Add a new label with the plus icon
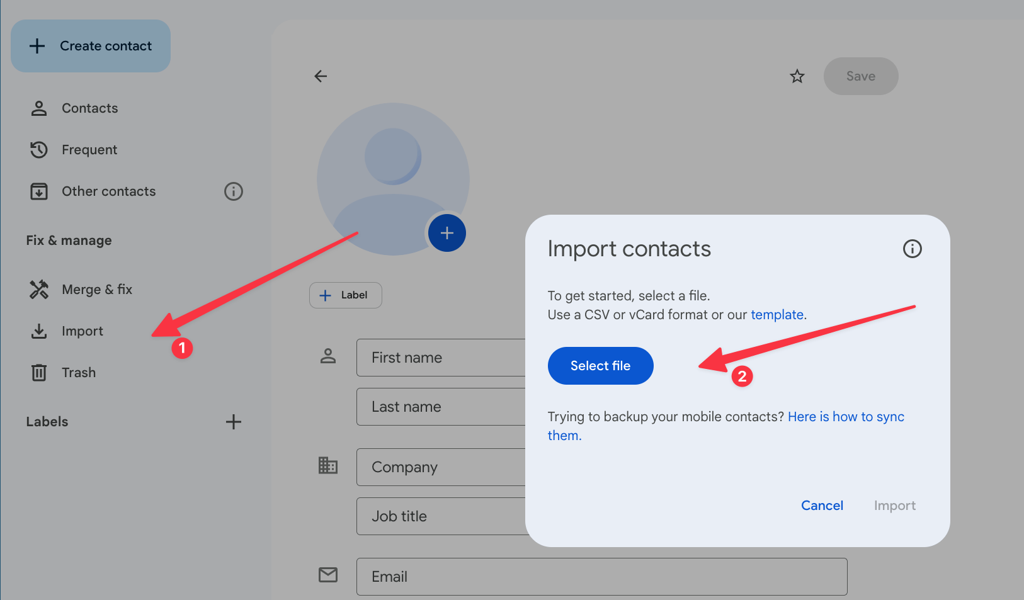 pos(234,422)
